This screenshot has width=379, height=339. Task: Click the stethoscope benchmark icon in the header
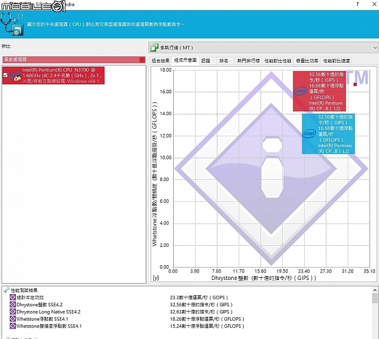tap(12, 24)
